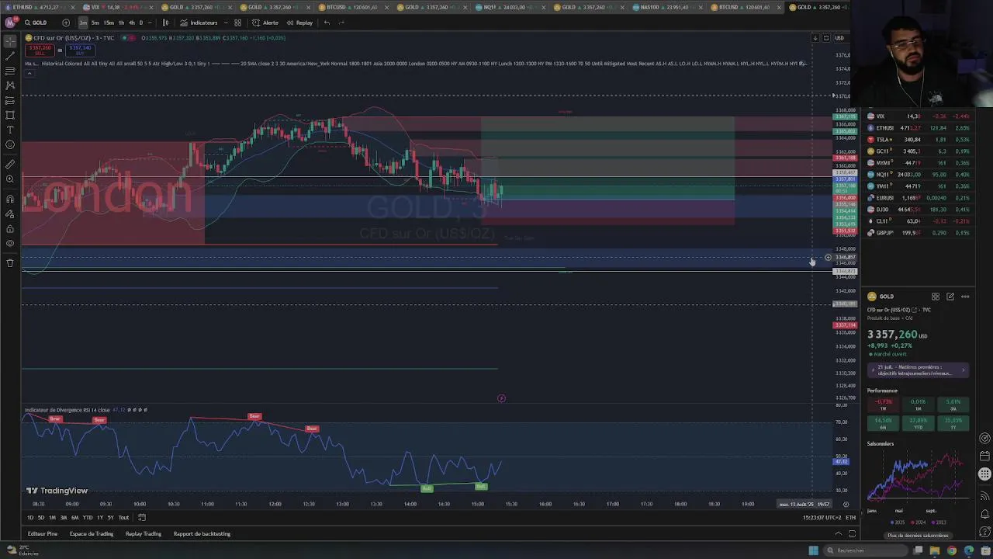Expand the indicator favorites dropdown arrow
The height and width of the screenshot is (559, 993).
[226, 23]
